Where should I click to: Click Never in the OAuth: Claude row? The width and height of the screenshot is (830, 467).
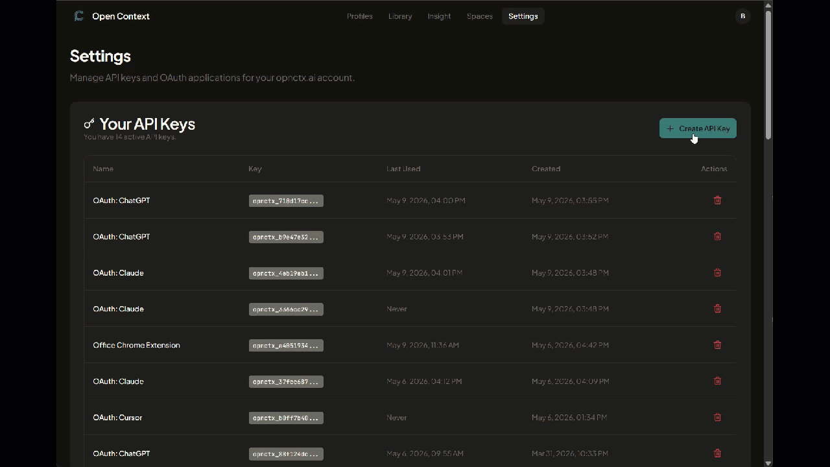[x=397, y=309]
